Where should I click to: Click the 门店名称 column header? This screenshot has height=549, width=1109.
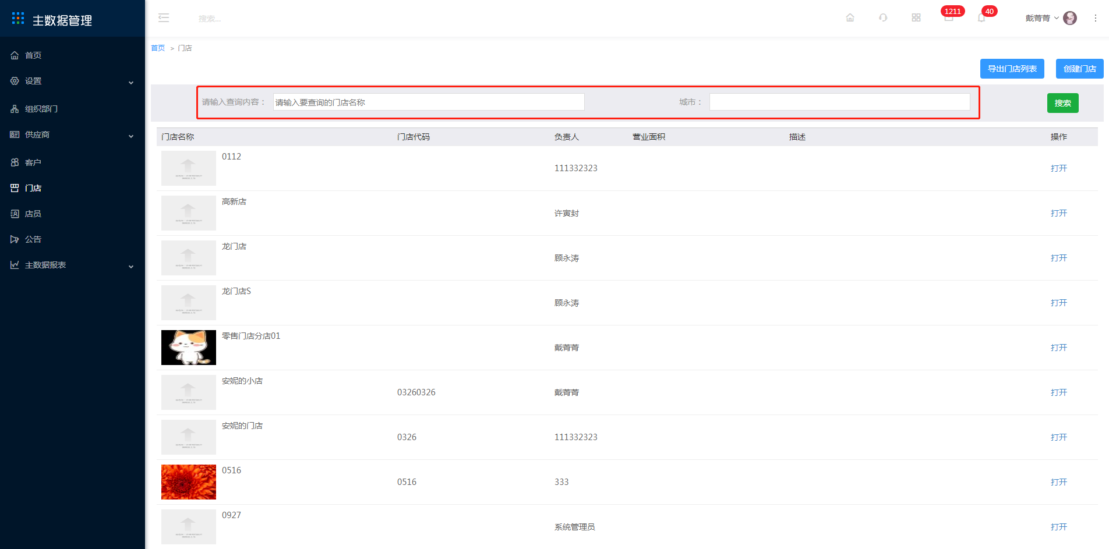click(178, 137)
